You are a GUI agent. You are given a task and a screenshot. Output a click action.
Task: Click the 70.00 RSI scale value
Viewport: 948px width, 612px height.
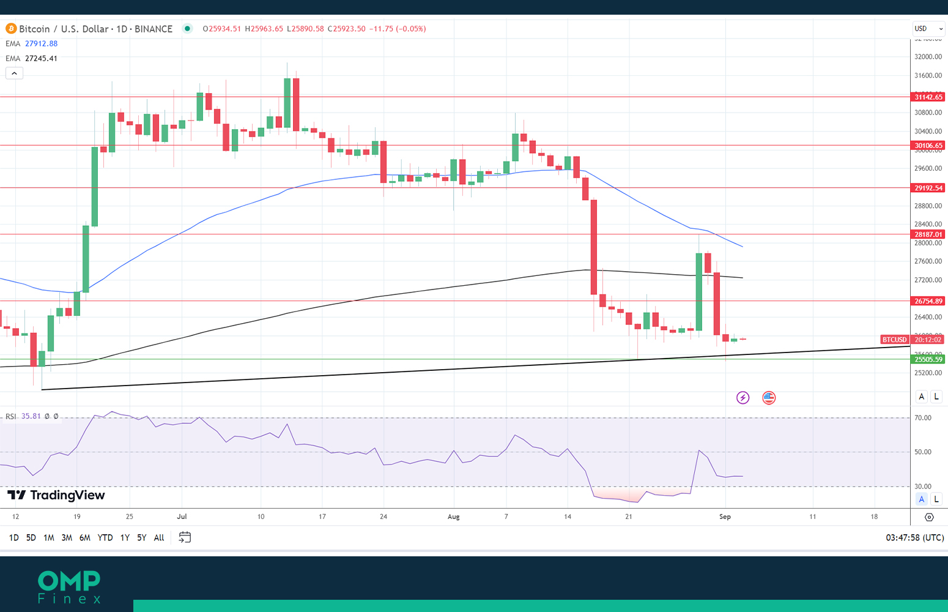[x=923, y=418]
